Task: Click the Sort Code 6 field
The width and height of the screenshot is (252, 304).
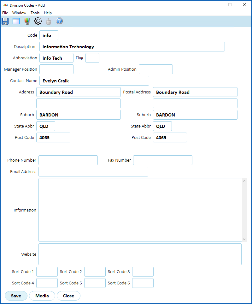Action: 143,283
